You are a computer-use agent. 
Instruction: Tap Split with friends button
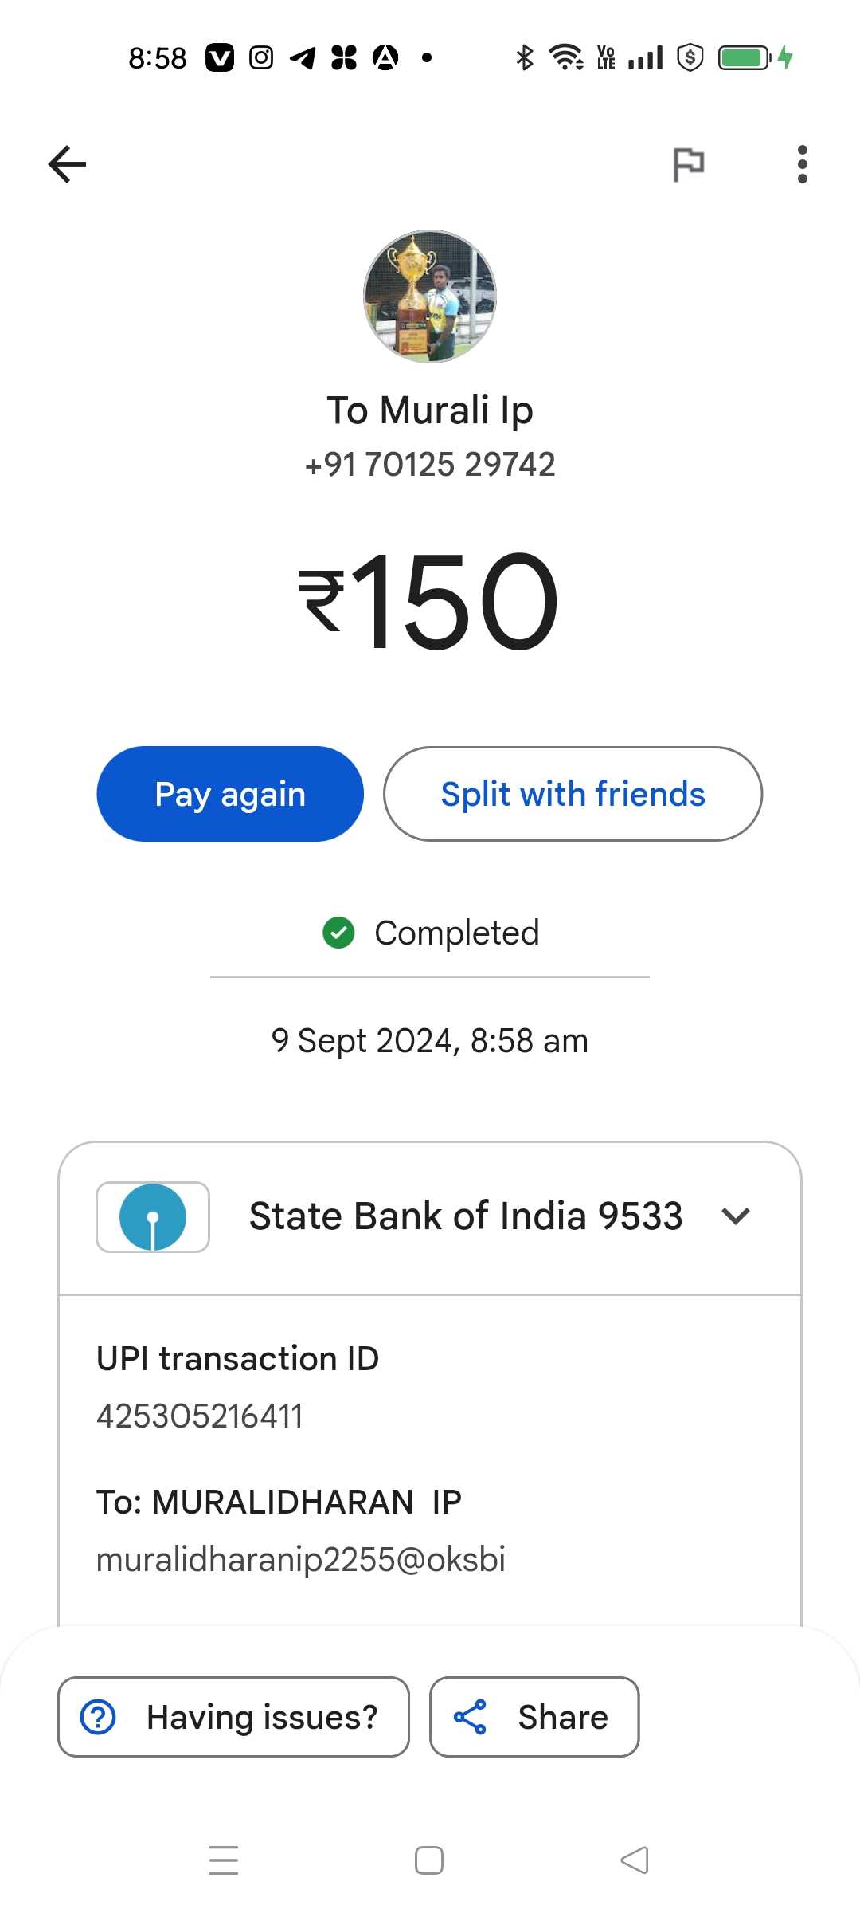pyautogui.click(x=573, y=794)
